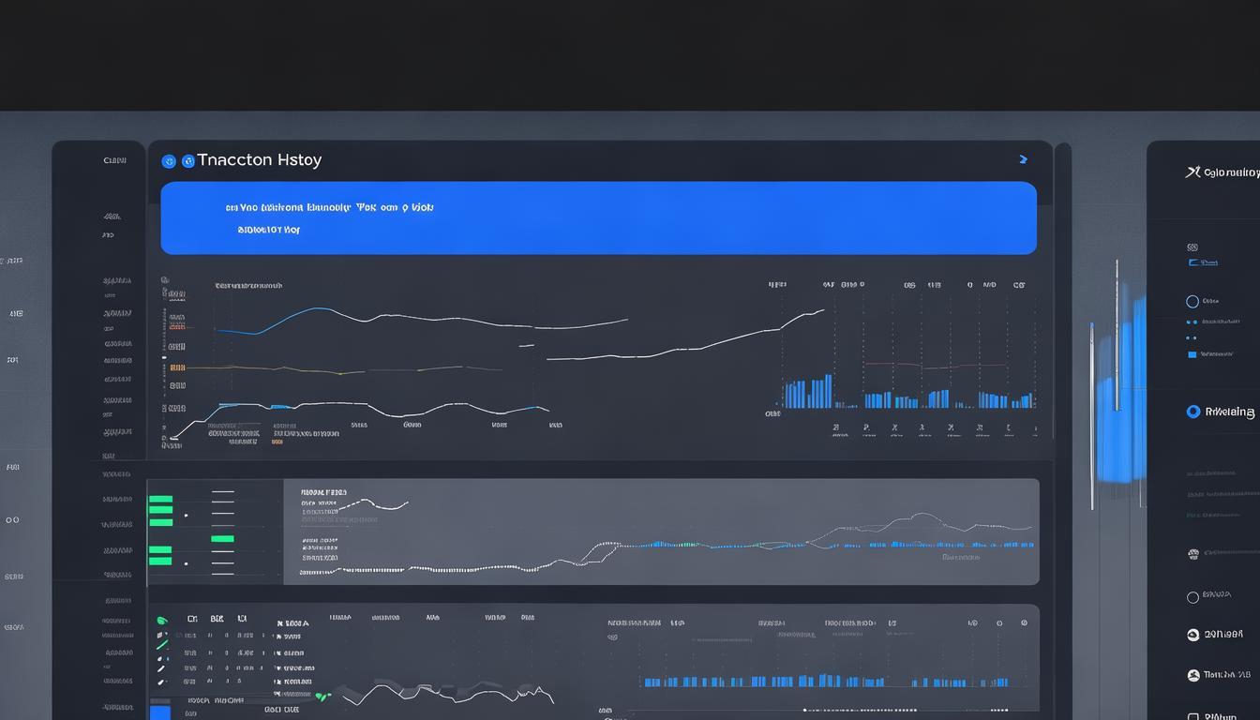Image resolution: width=1260 pixels, height=720 pixels.
Task: Open the Transaction History heading
Action: click(x=259, y=160)
